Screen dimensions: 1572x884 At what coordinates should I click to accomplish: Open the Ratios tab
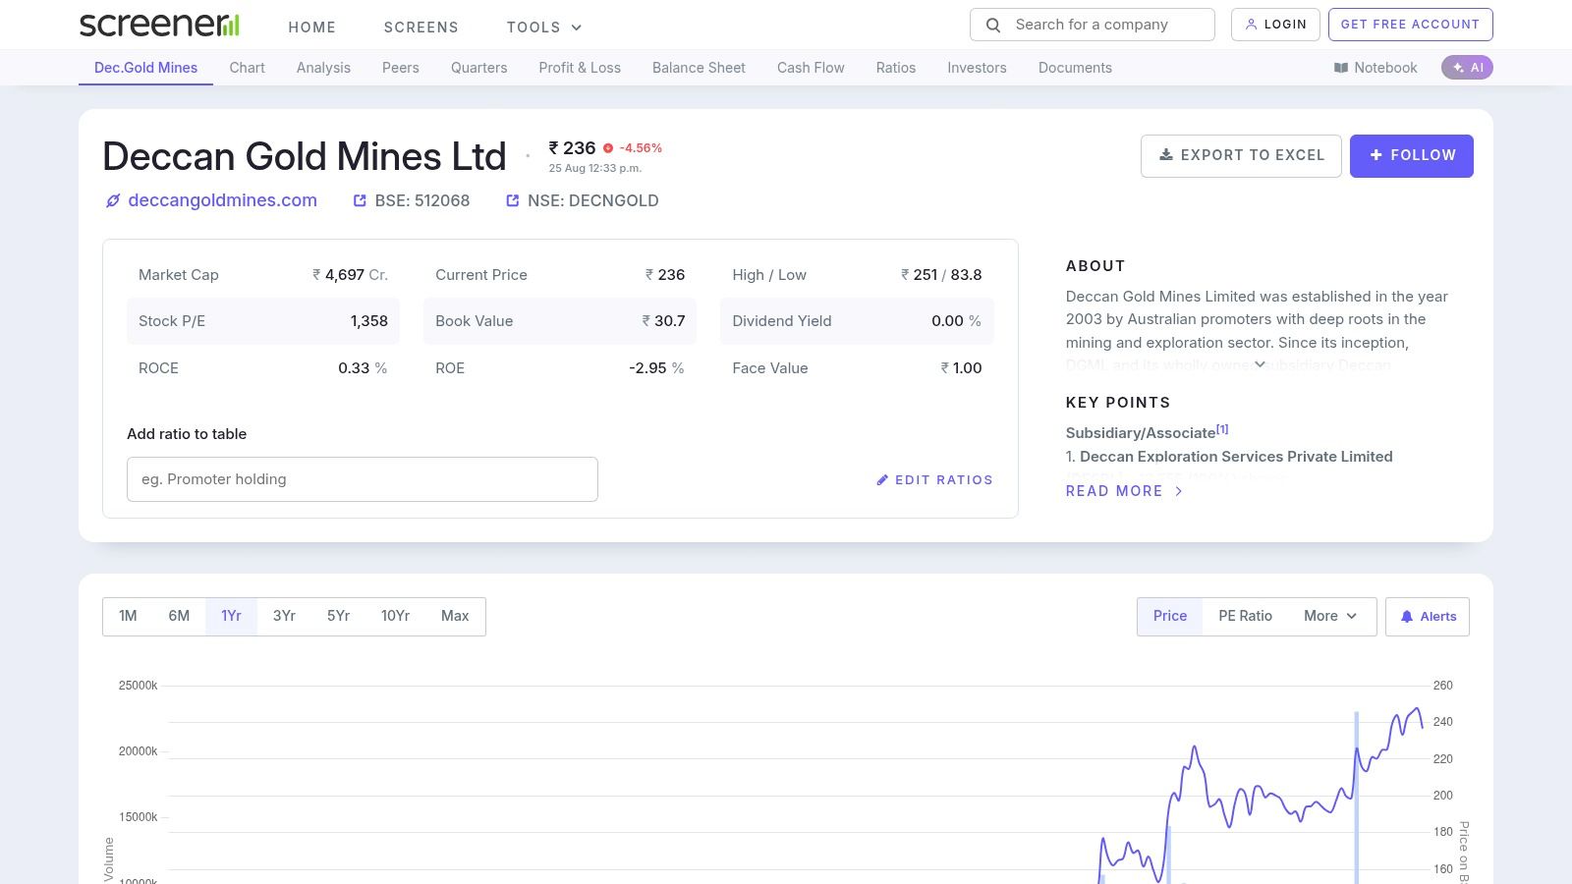[896, 68]
